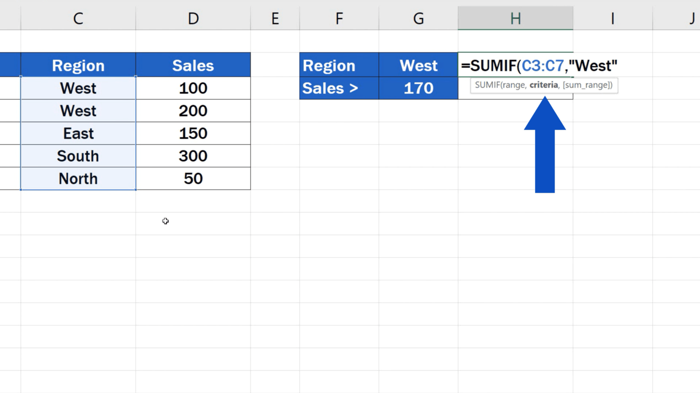
Task: Select the East region cell
Action: [78, 134]
